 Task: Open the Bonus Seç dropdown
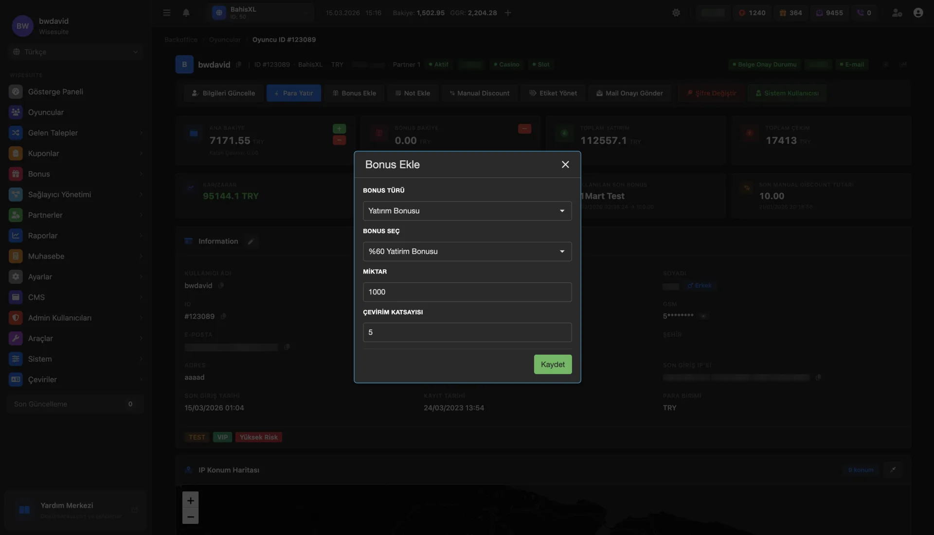tap(467, 252)
